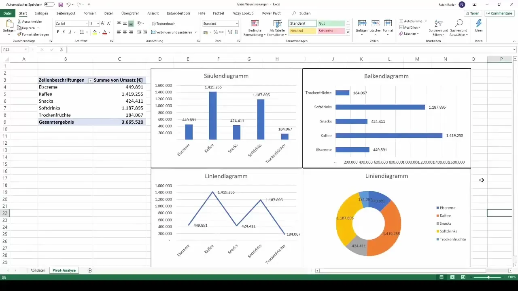Open Sortieren und Filtern icon
Viewport: 518px width, 291px height.
point(438,23)
